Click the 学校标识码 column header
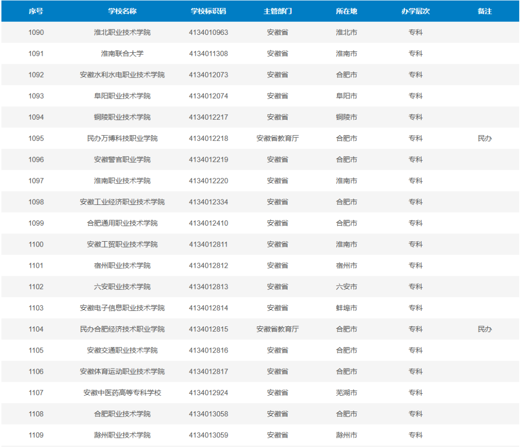523x447 pixels. 208,11
